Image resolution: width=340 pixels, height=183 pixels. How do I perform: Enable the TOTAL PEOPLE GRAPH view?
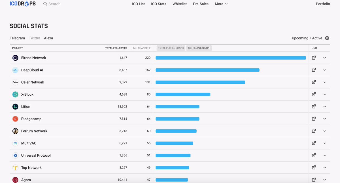171,48
